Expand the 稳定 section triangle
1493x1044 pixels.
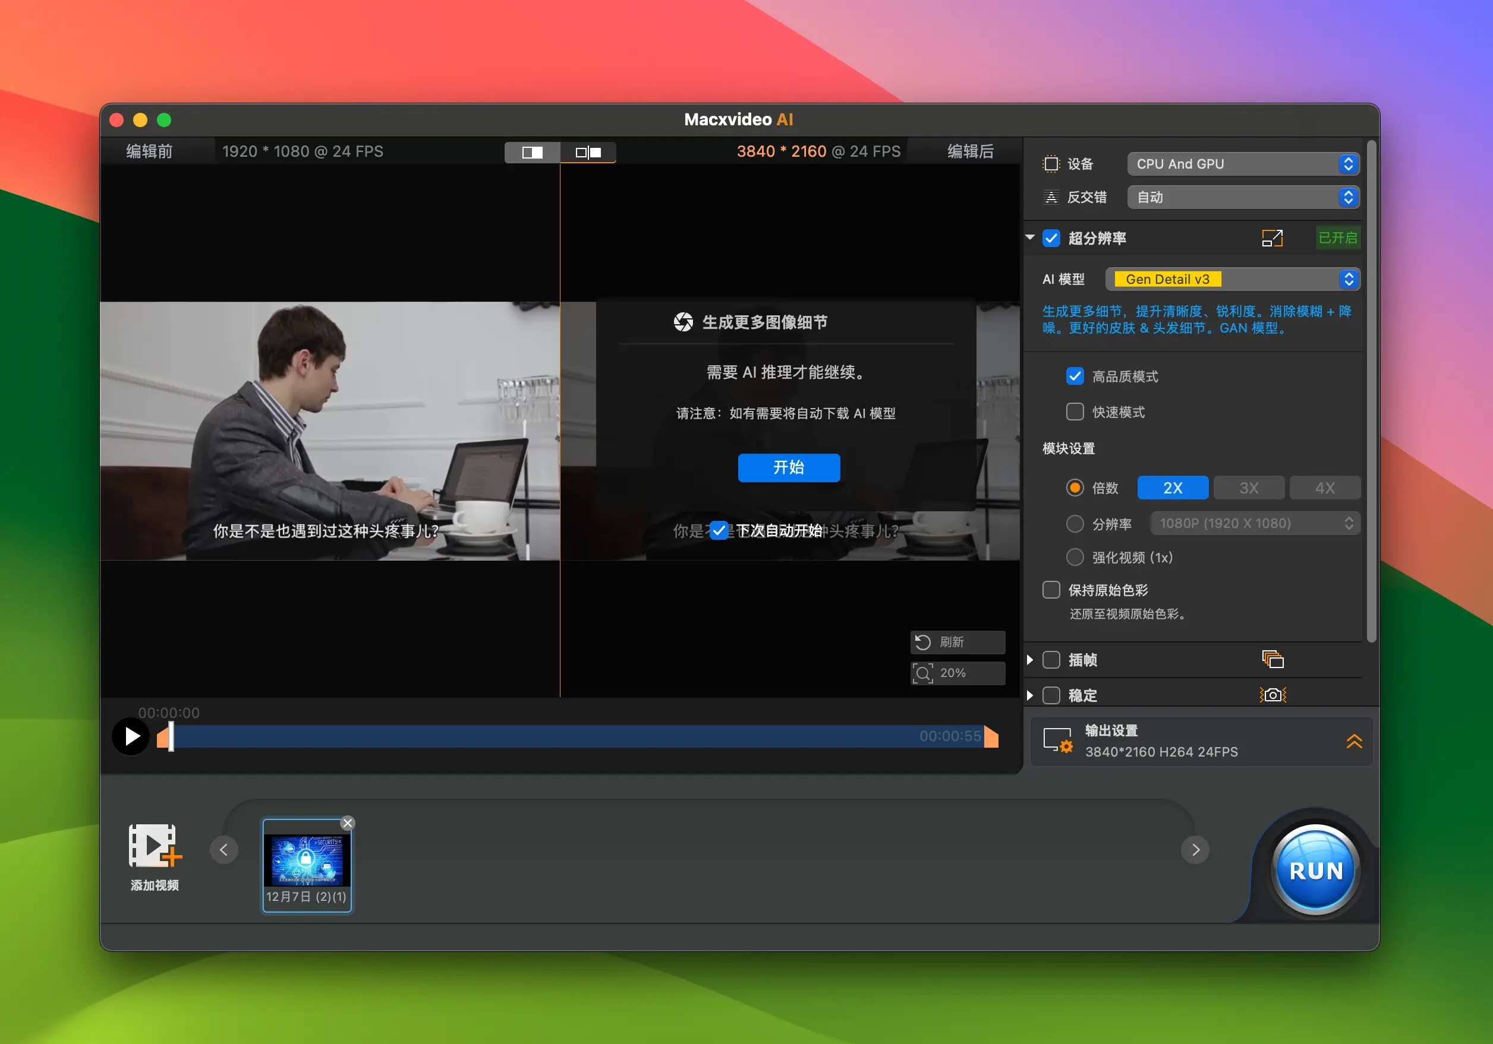[1030, 695]
